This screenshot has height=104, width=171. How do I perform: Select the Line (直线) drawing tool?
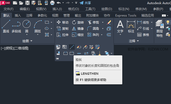point(6,26)
